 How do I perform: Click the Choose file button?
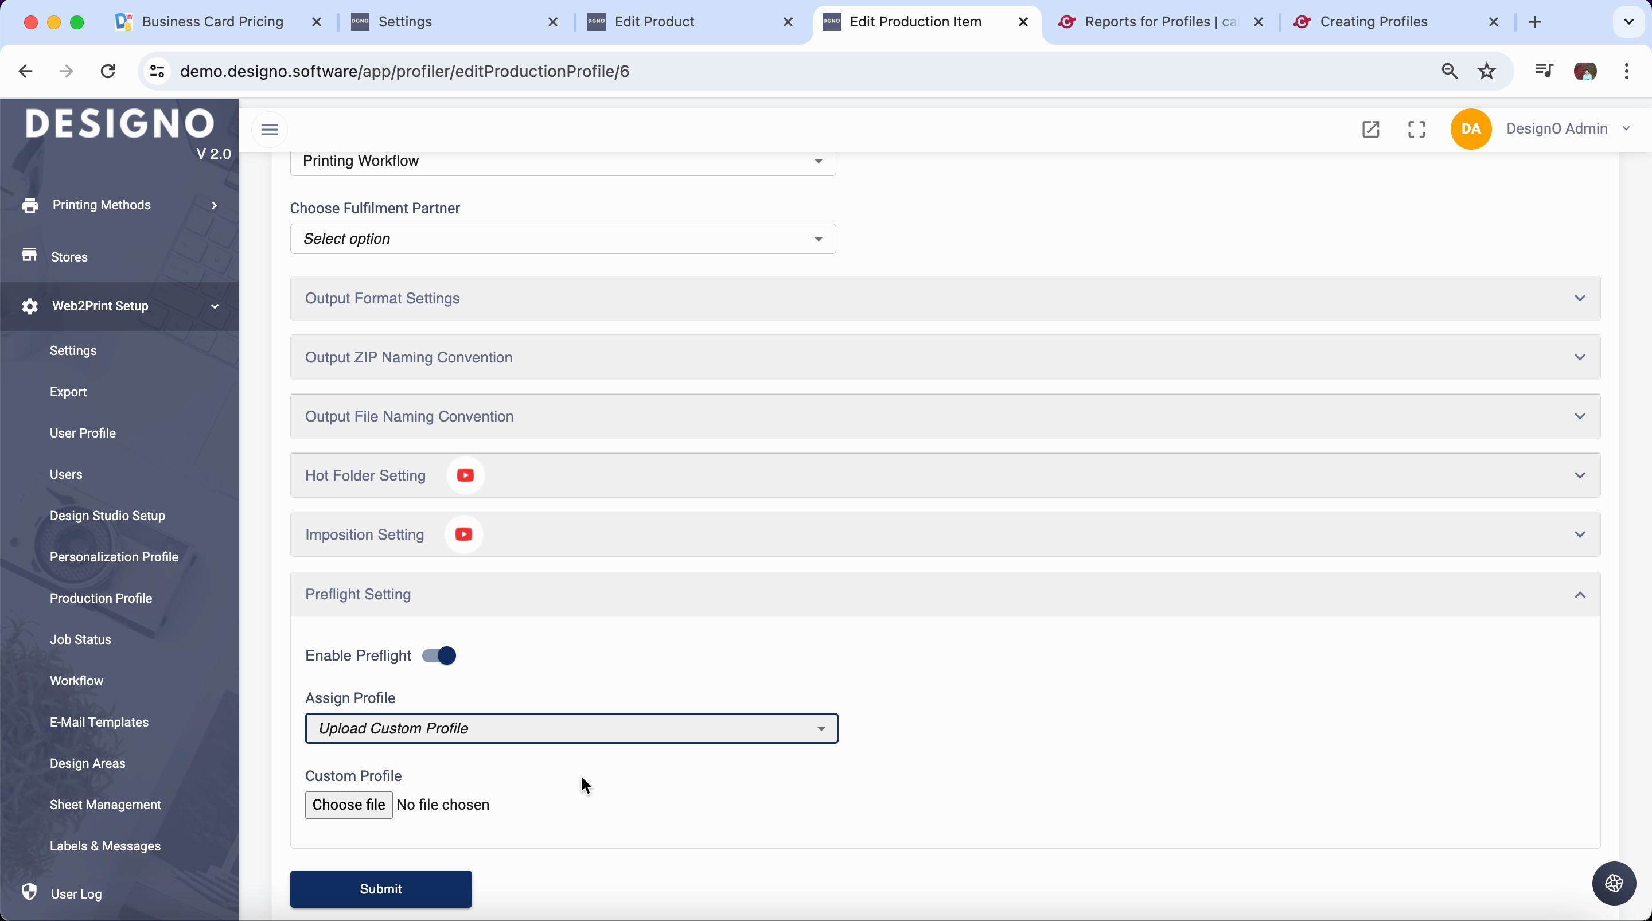(348, 805)
